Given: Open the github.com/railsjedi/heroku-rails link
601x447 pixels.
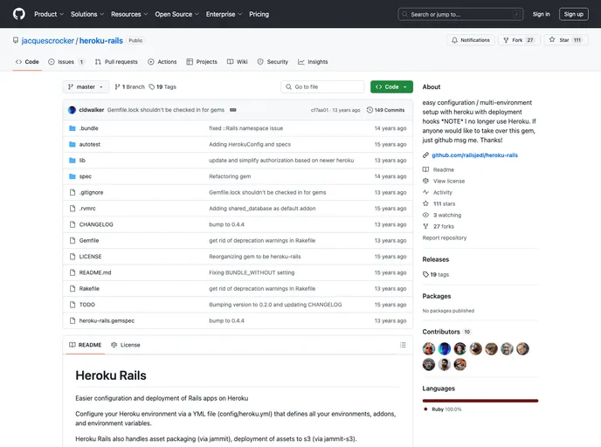Looking at the screenshot, I should (474, 155).
